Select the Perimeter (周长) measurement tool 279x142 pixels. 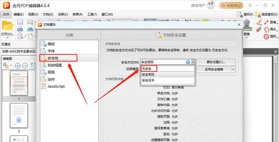click(270, 29)
